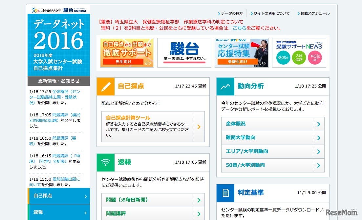362x220 pixels.
Task: Expand 難関大学動向 via its chevron arrow
Action: click(318, 138)
